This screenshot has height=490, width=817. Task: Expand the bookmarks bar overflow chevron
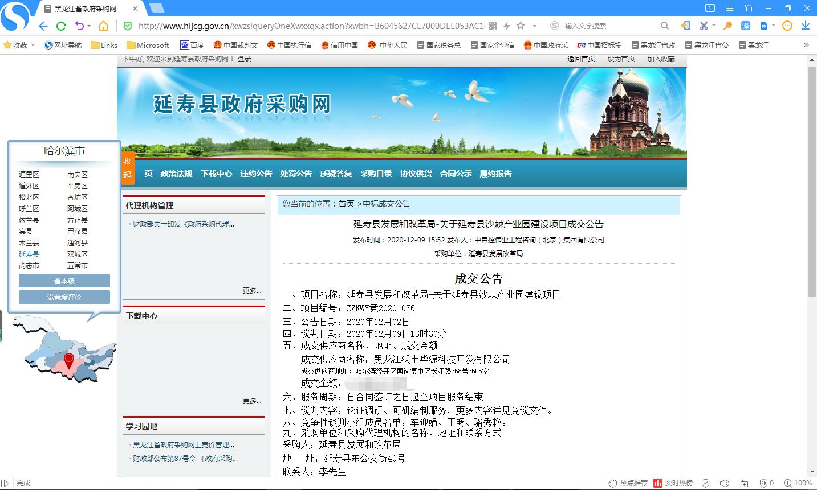pos(806,45)
